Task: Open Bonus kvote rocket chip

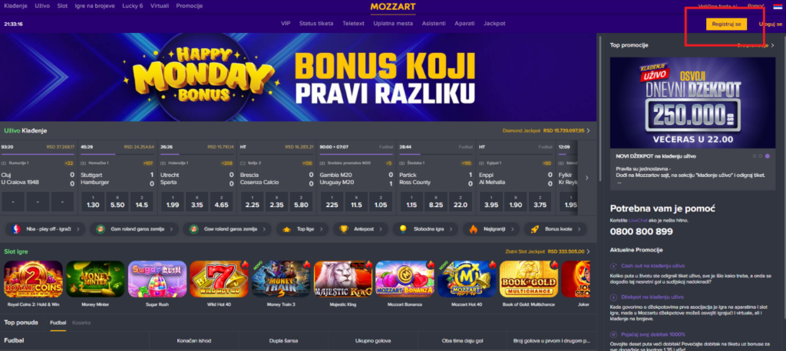Action: tap(556, 229)
